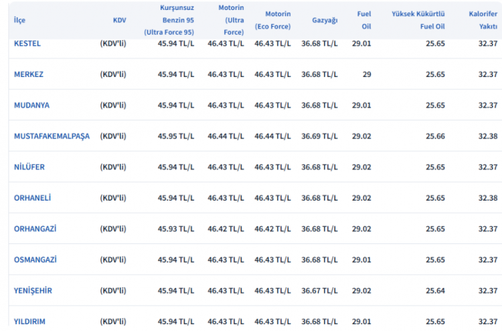This screenshot has height=331, width=502.
Task: Select the 45.95 TL/L price in MUSTAFAKEMALPAŞA row
Action: 176,136
